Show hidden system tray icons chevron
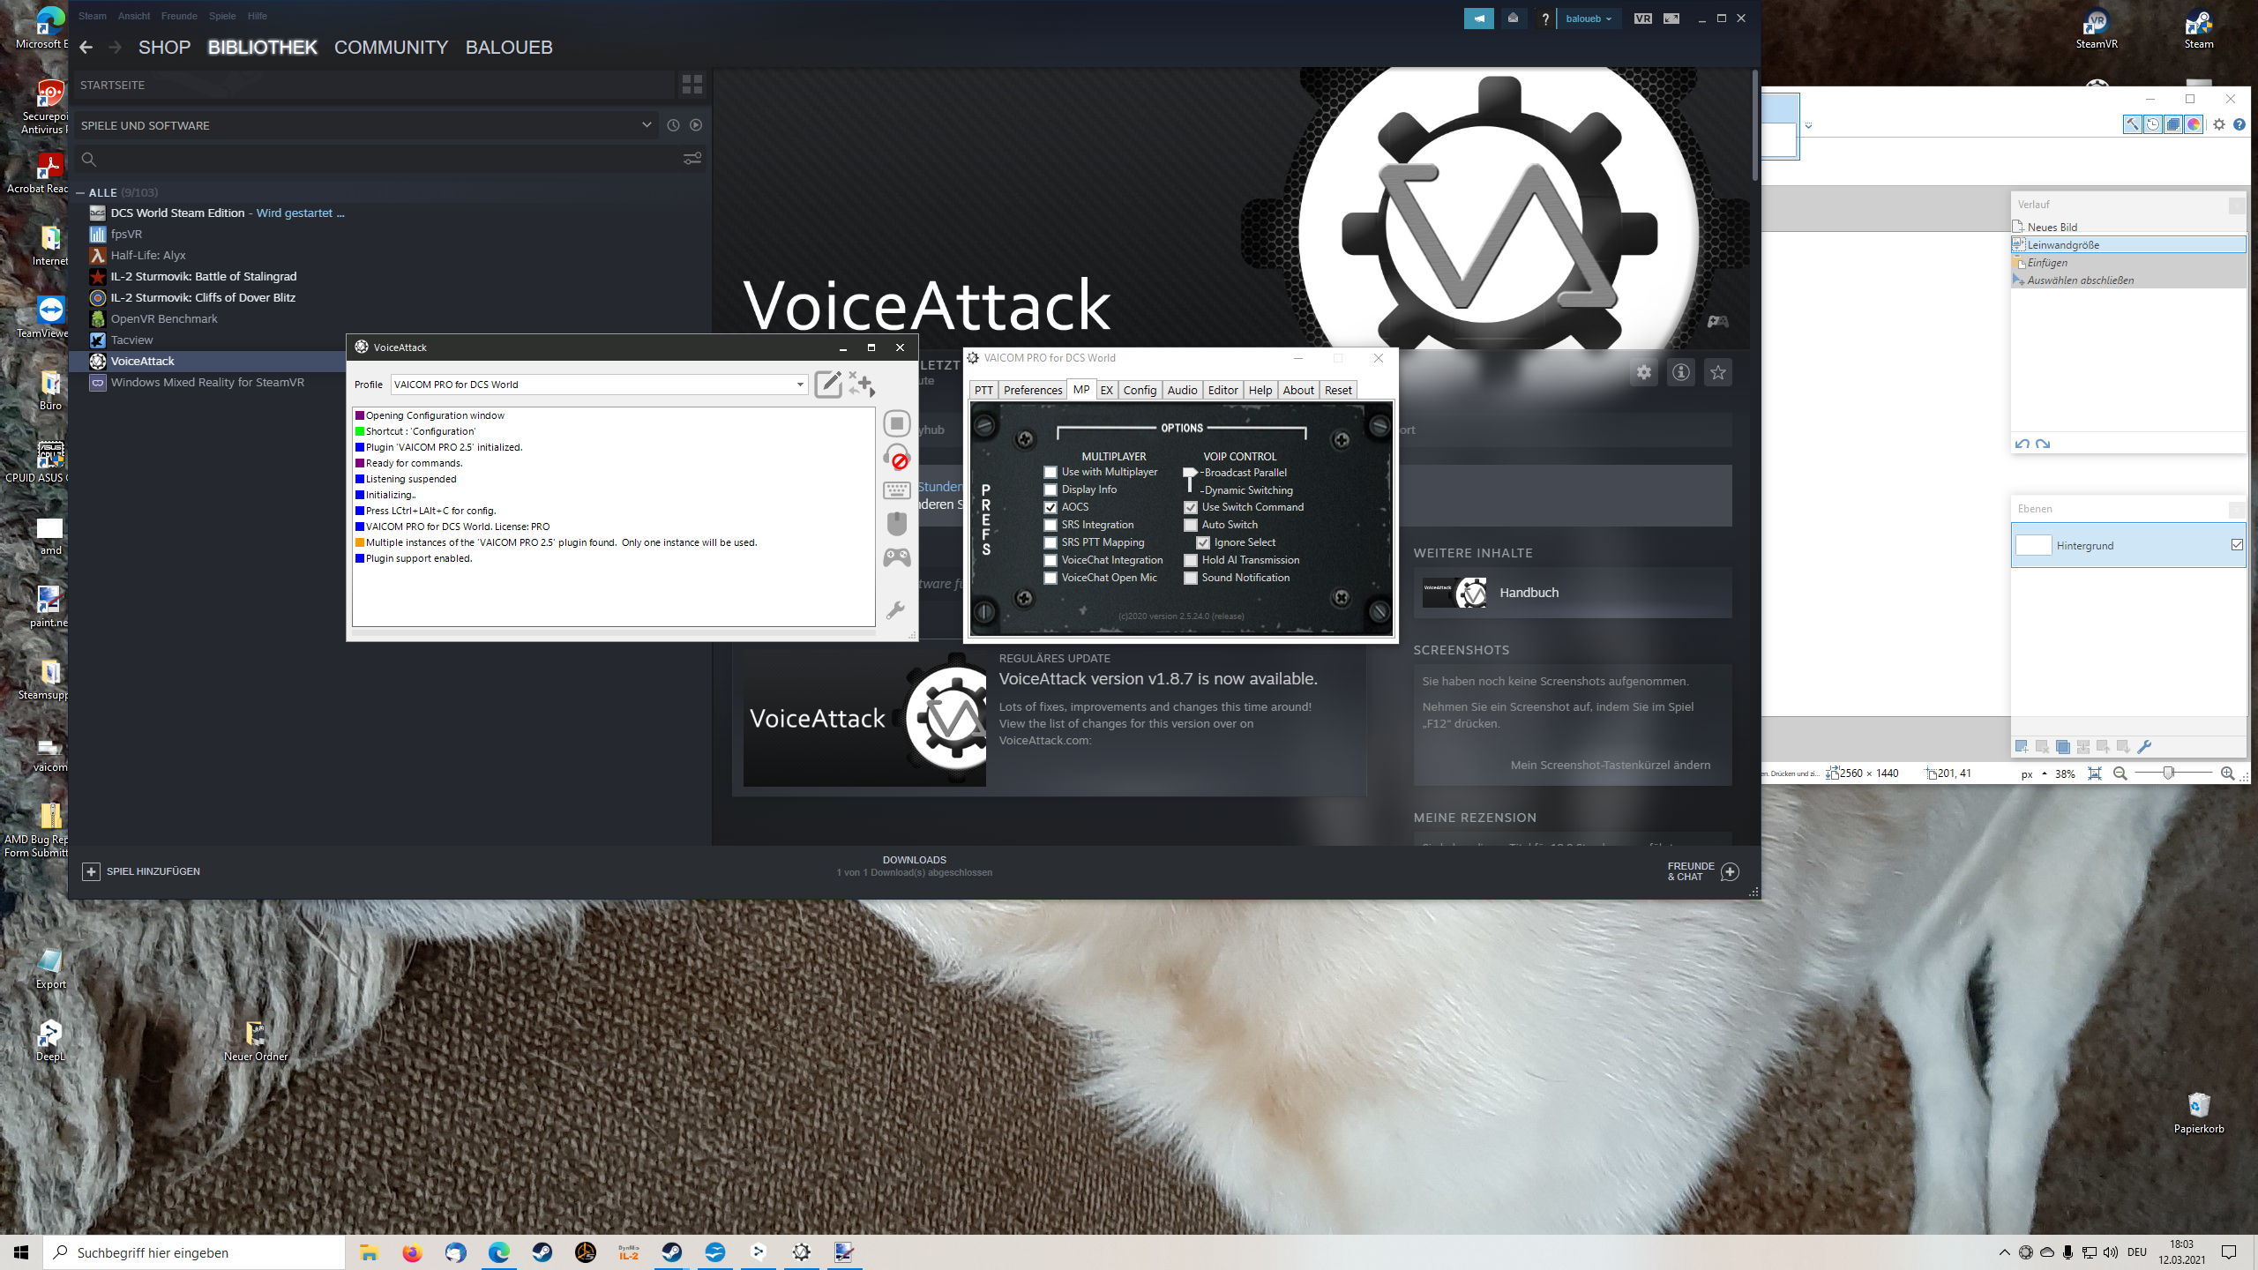Image resolution: width=2258 pixels, height=1270 pixels. click(2004, 1252)
